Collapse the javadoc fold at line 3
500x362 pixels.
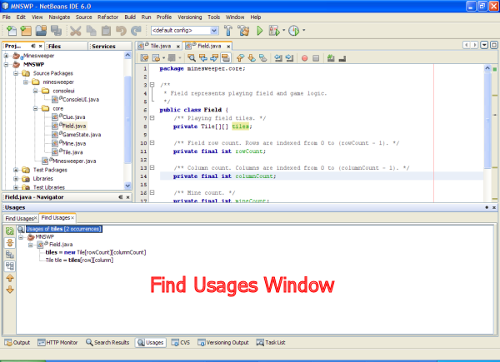tap(152, 85)
